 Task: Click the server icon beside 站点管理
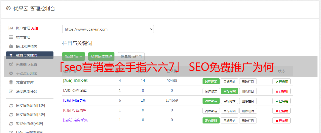pos(11,37)
